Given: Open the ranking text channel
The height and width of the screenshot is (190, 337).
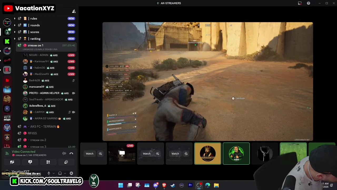Looking at the screenshot, I should [x=46, y=39].
